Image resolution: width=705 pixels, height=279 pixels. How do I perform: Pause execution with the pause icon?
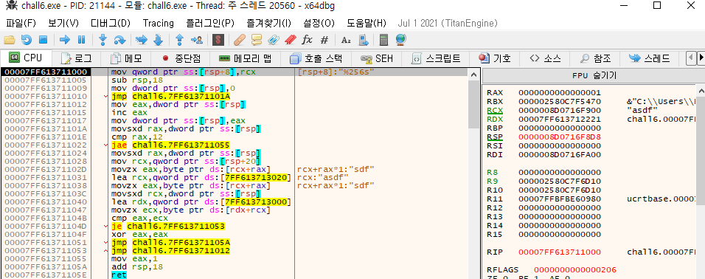pos(81,40)
